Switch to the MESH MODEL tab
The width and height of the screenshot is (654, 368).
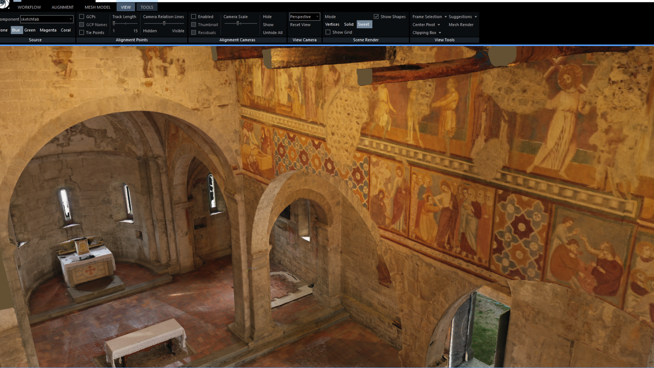(97, 7)
